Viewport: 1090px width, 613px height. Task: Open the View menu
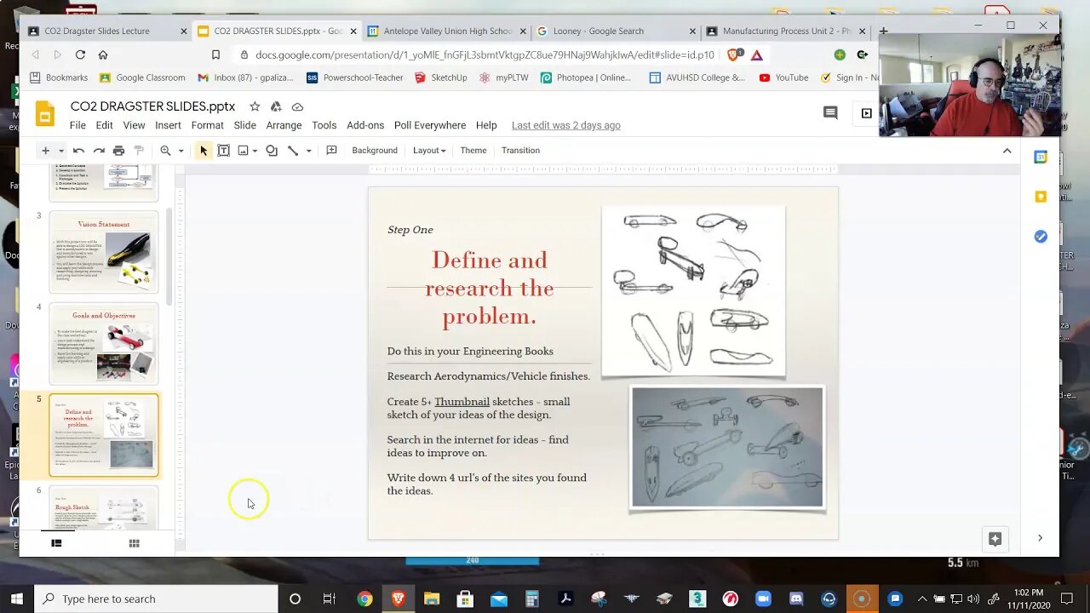coord(134,125)
